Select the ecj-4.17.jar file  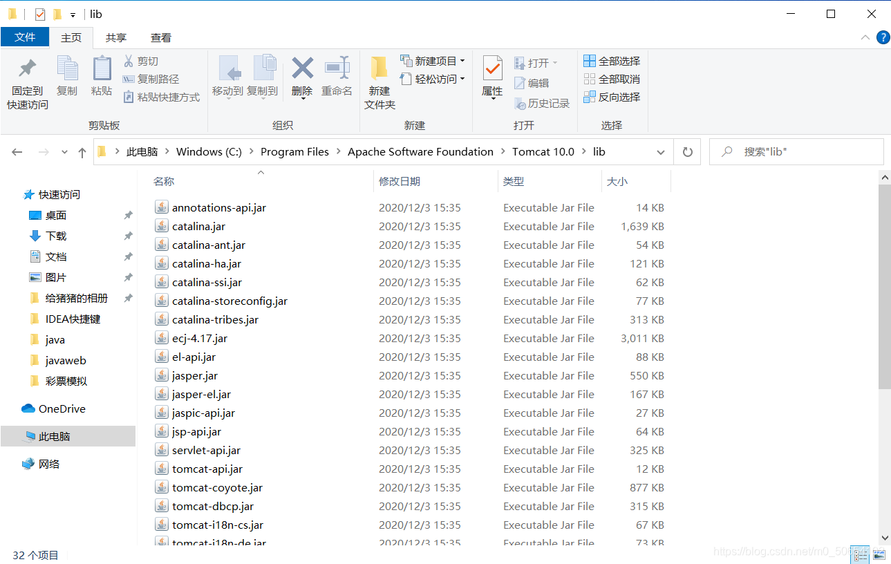pos(200,338)
